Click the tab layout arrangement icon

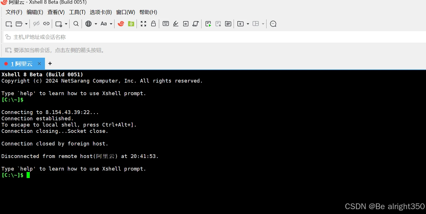point(256,24)
